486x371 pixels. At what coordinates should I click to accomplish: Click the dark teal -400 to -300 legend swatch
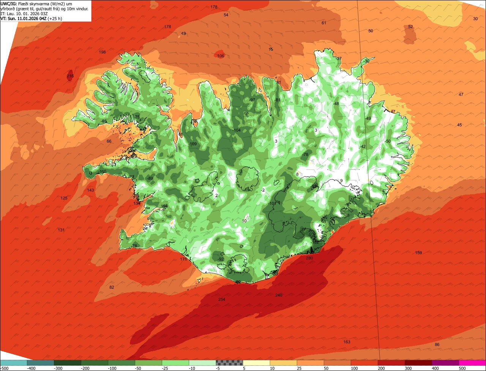[x=41, y=363]
